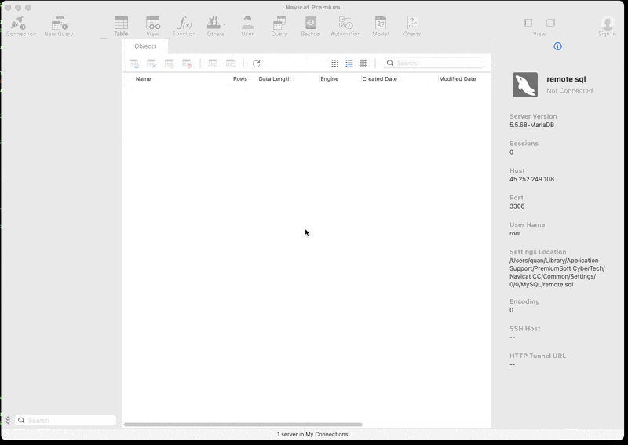628x445 pixels.
Task: Refresh the objects list
Action: click(x=256, y=64)
